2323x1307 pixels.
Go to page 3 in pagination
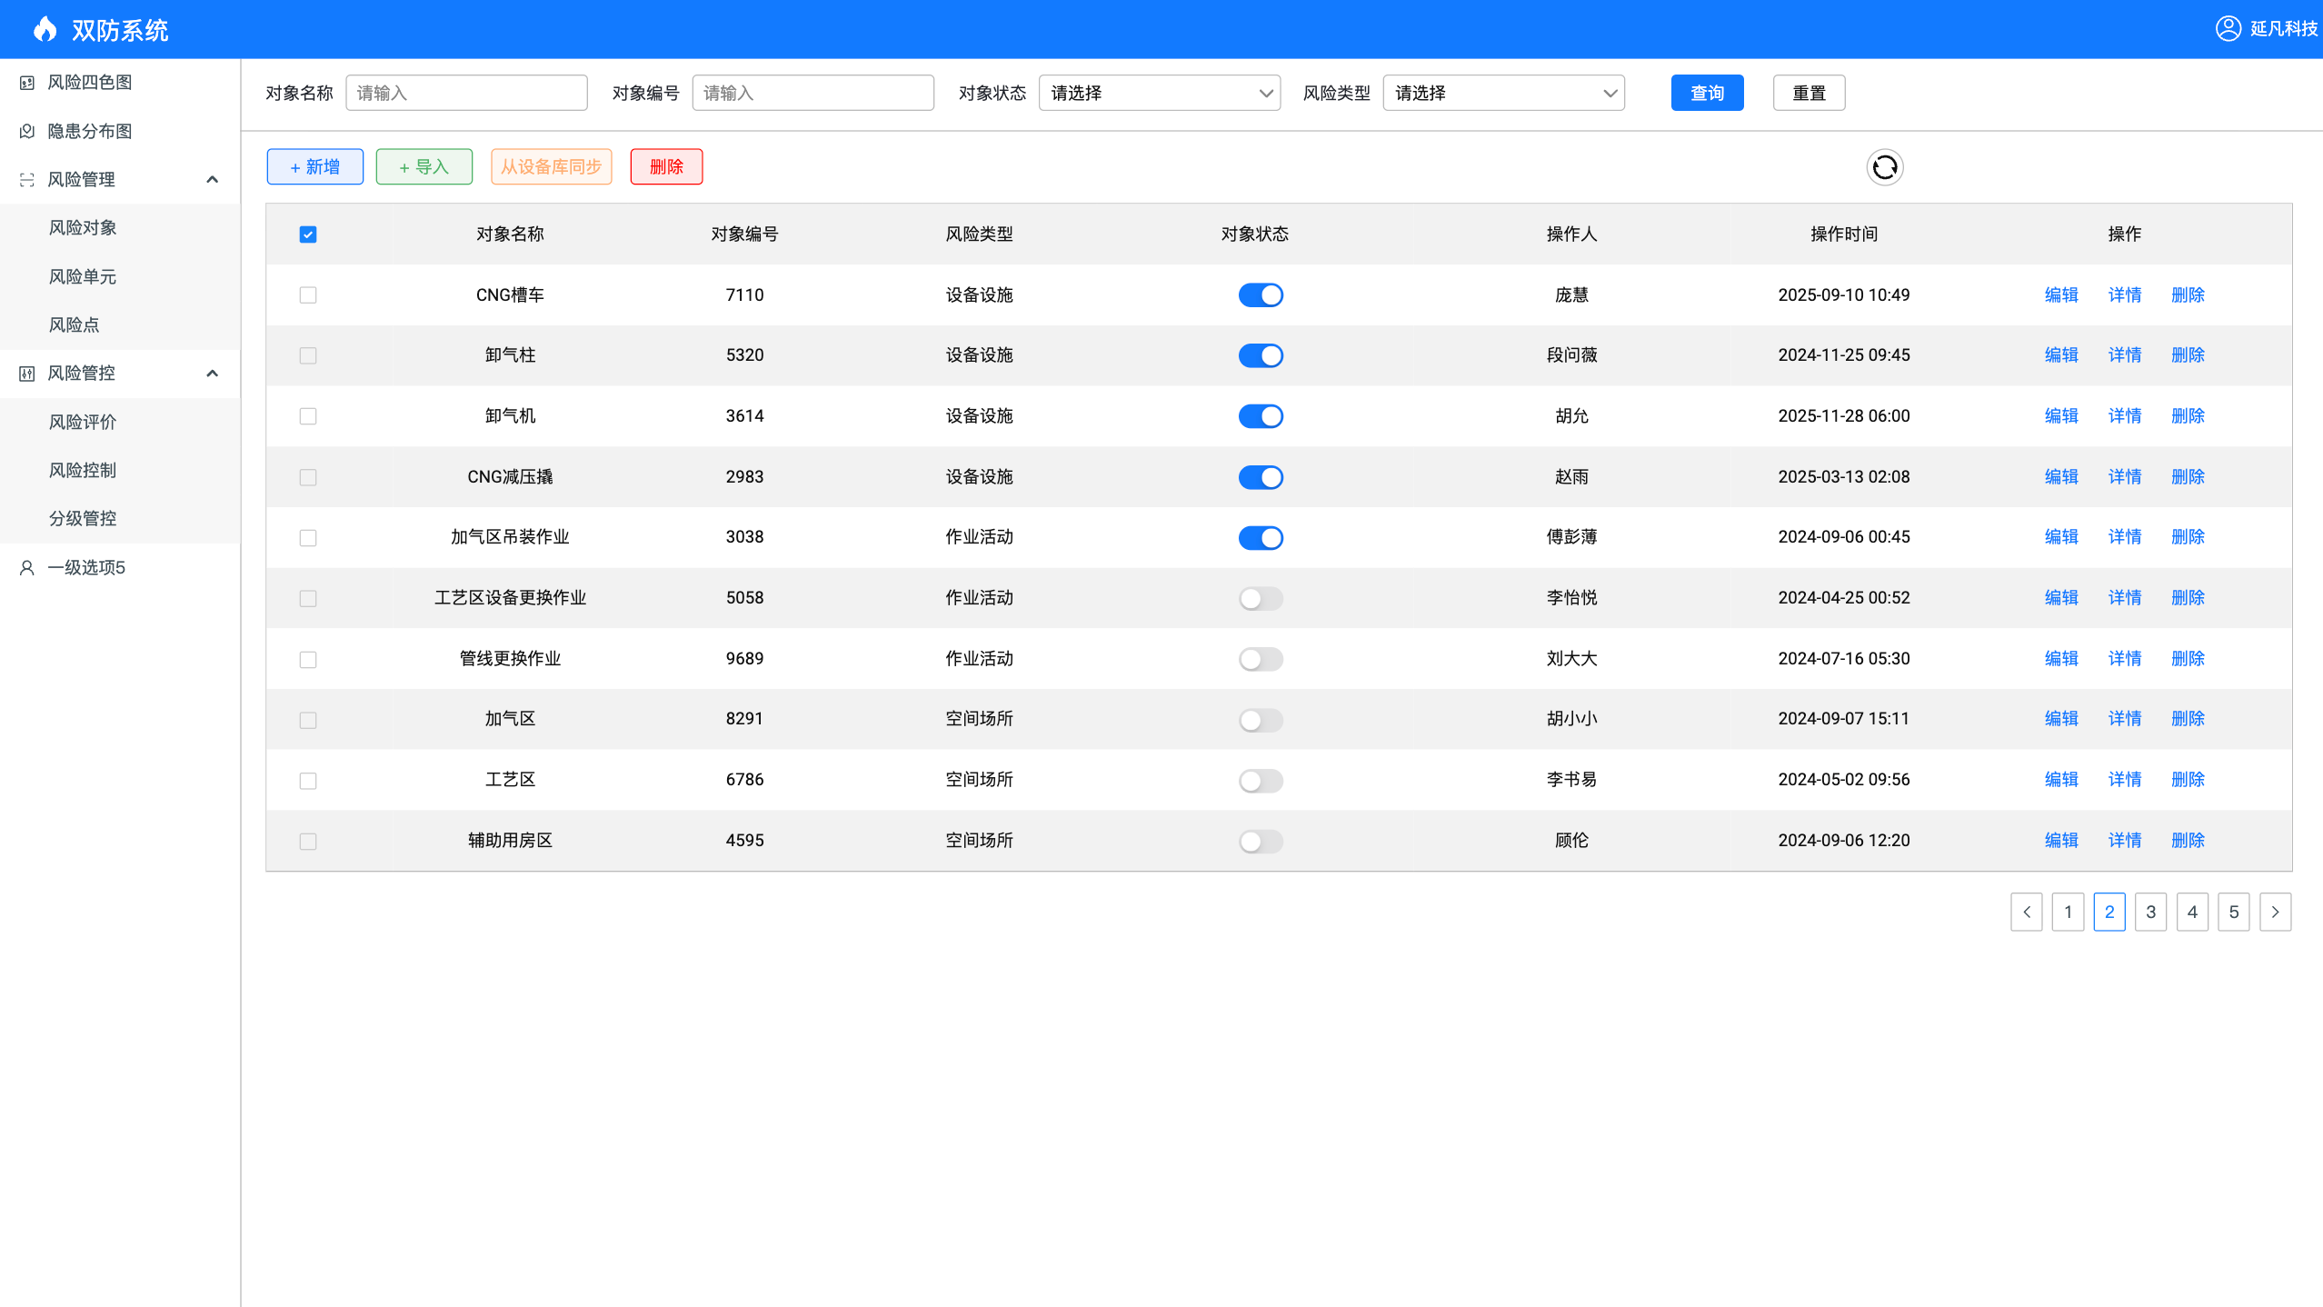(x=2150, y=912)
